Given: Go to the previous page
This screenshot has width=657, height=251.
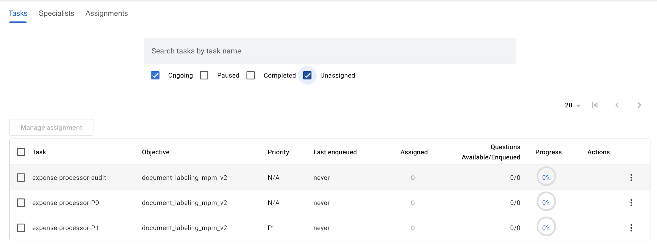Looking at the screenshot, I should [617, 105].
